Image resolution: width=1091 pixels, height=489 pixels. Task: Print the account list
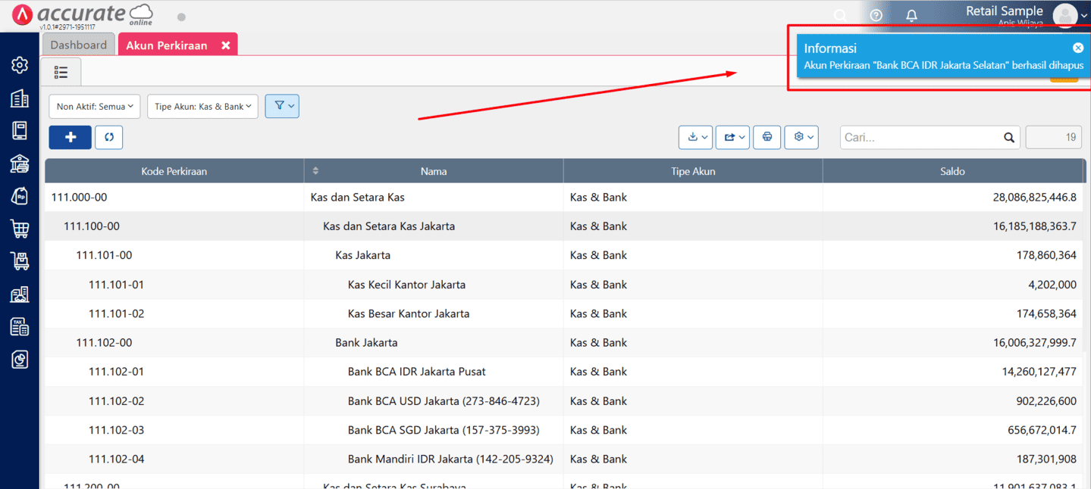point(767,137)
